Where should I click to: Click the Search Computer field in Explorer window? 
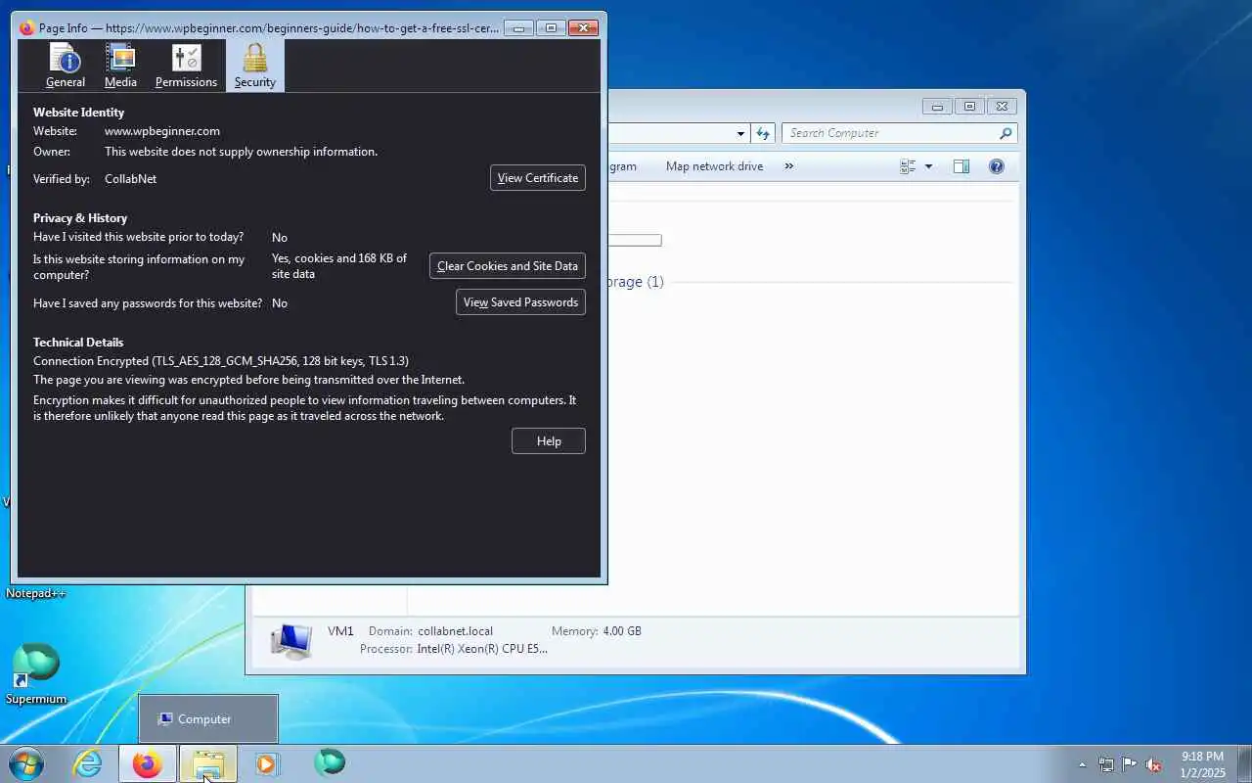(x=890, y=133)
